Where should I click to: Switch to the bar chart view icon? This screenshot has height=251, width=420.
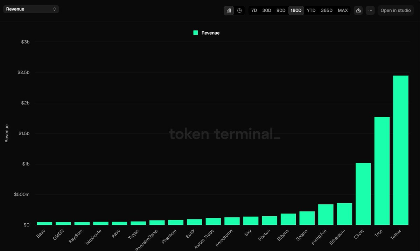[229, 11]
